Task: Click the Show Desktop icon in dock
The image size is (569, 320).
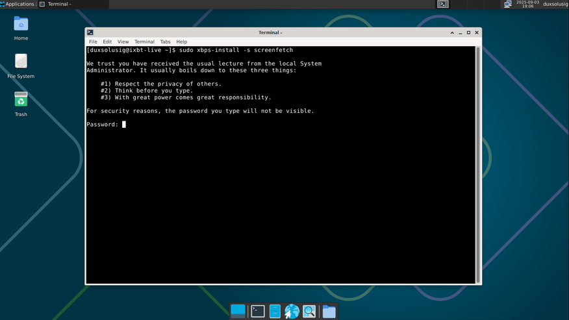Action: coord(238,312)
